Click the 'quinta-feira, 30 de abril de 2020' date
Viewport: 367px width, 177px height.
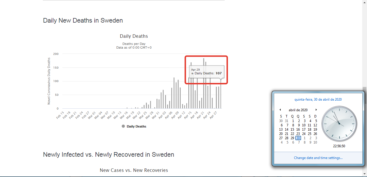coord(318,100)
